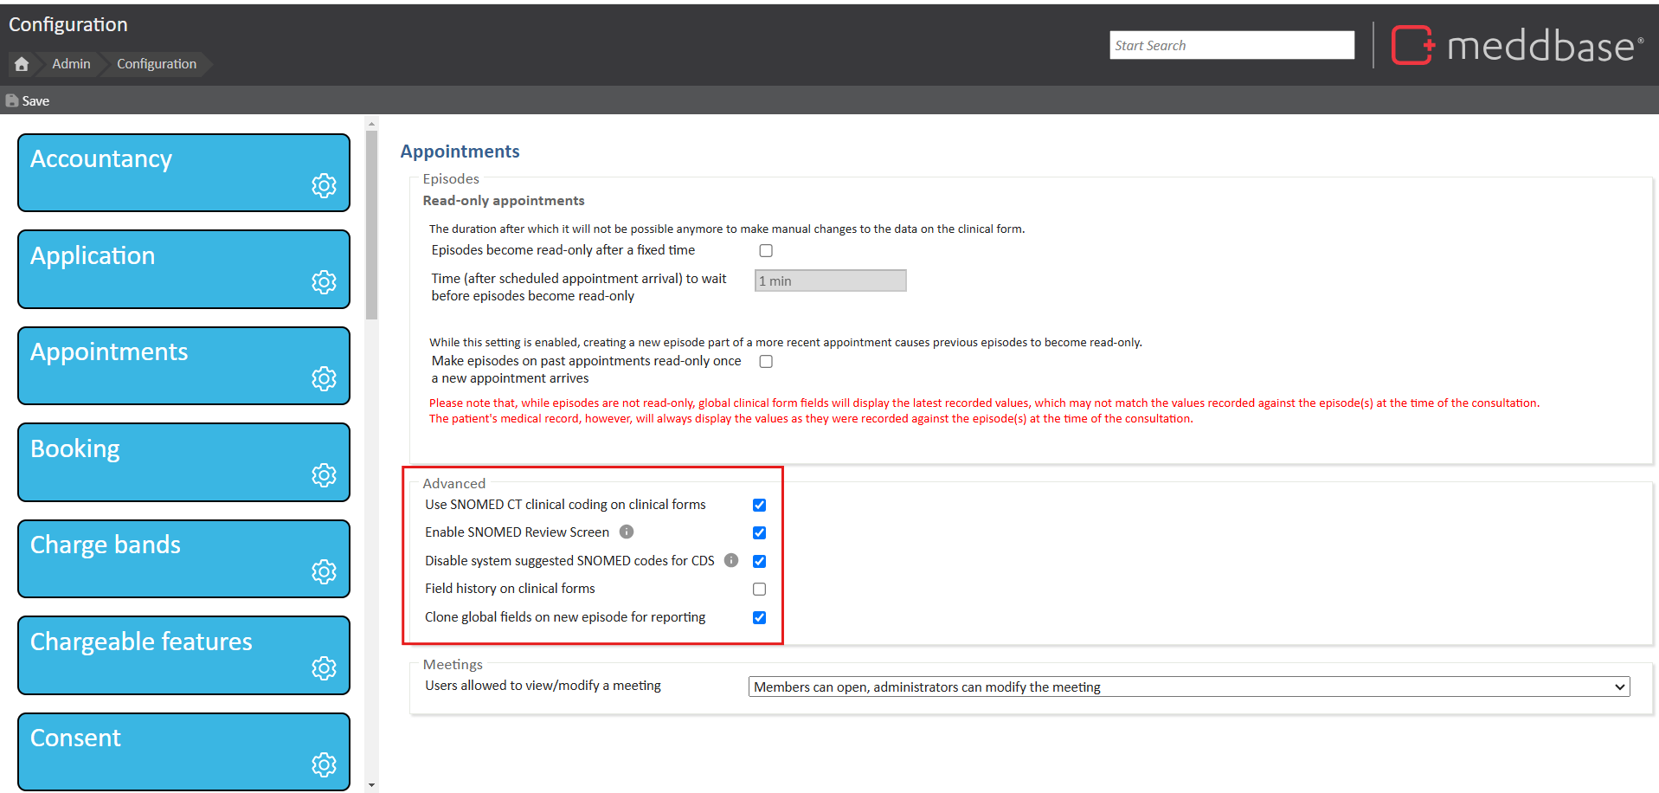Enable episodes become read-only after fixed time

click(766, 251)
